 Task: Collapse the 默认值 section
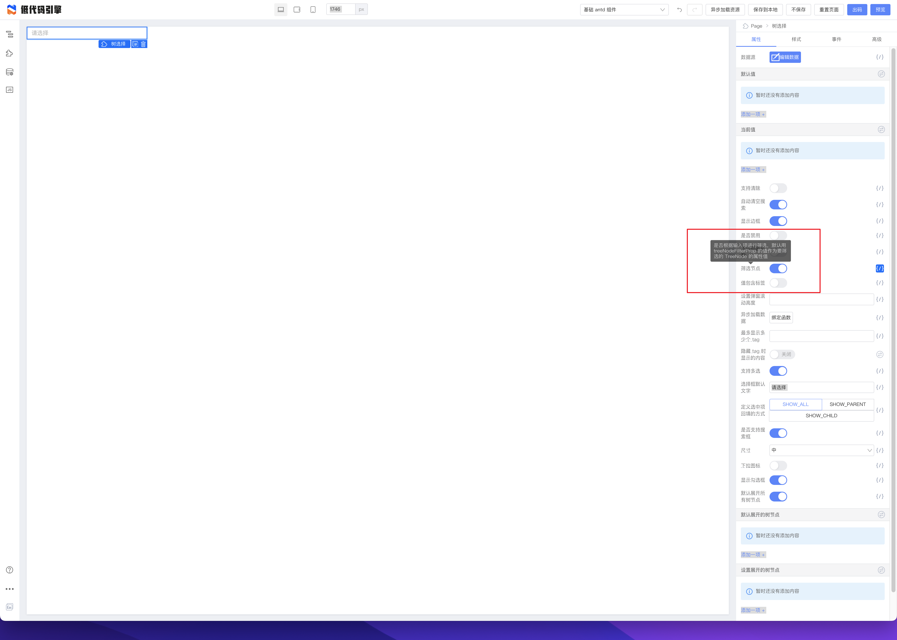pos(881,74)
